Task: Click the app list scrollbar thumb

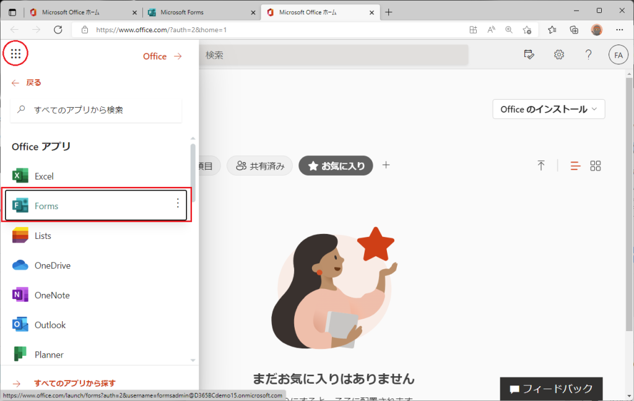Action: click(193, 173)
